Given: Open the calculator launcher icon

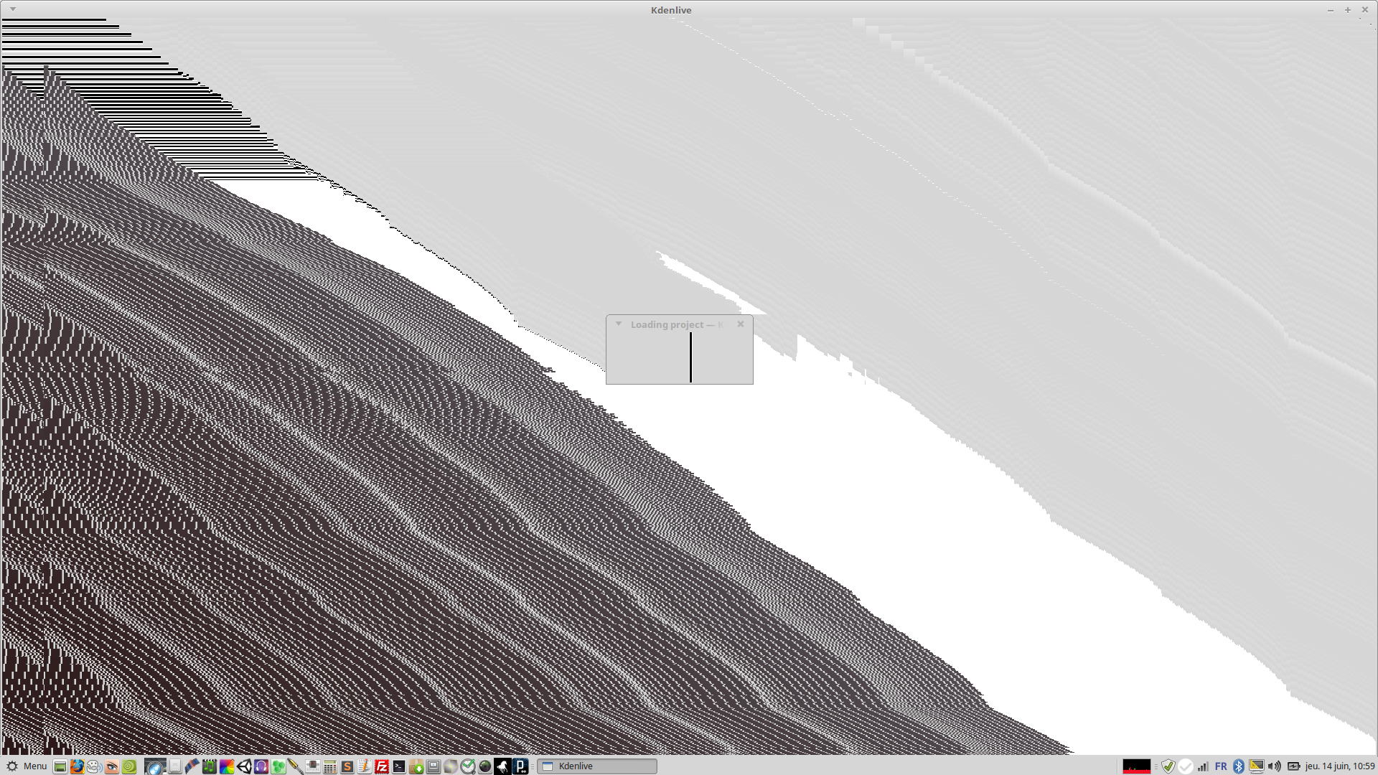Looking at the screenshot, I should pos(330,766).
